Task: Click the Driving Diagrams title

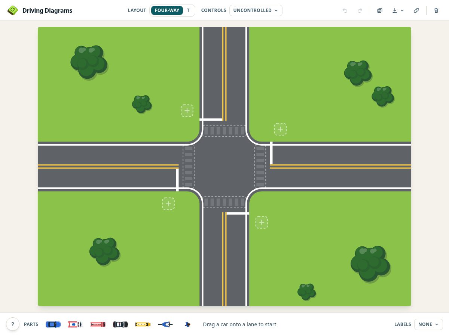Action: (x=48, y=10)
